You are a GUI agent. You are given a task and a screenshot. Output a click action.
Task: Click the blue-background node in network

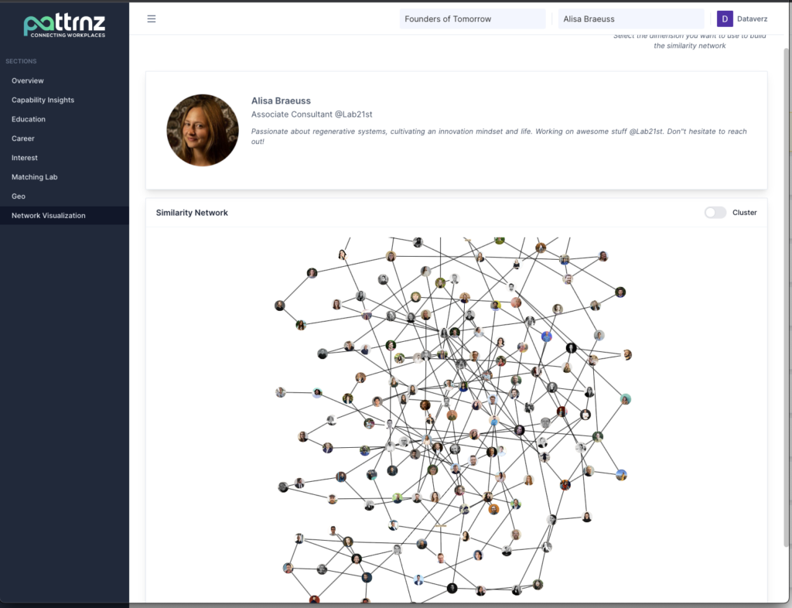click(546, 336)
